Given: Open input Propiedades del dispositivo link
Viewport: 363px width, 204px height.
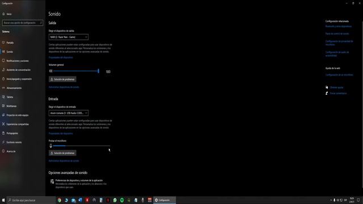Looking at the screenshot, I should [61, 134].
